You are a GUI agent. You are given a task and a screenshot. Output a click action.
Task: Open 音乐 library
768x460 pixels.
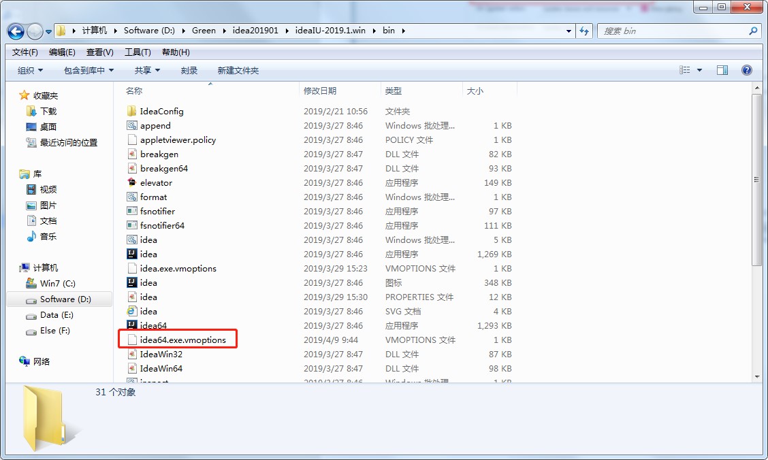click(x=48, y=236)
